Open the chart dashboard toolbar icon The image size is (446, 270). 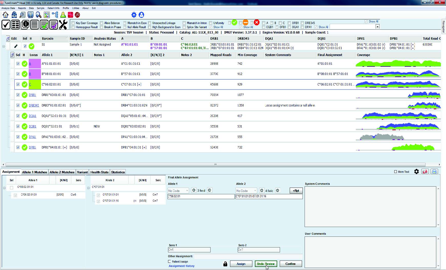pos(47,15)
